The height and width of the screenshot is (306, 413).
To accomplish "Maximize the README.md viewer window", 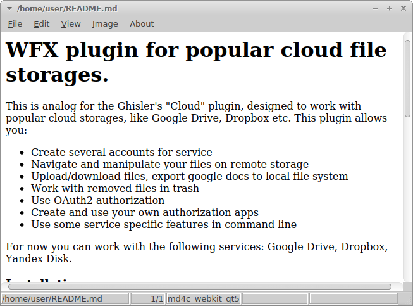I will click(390, 8).
